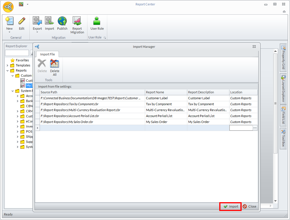The height and width of the screenshot is (220, 290).
Task: Click the location browse ellipsis button
Action: [255, 128]
